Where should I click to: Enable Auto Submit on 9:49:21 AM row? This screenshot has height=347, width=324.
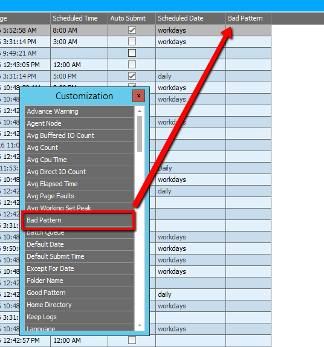click(x=132, y=53)
